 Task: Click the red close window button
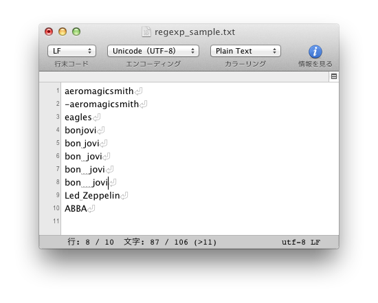click(x=49, y=32)
